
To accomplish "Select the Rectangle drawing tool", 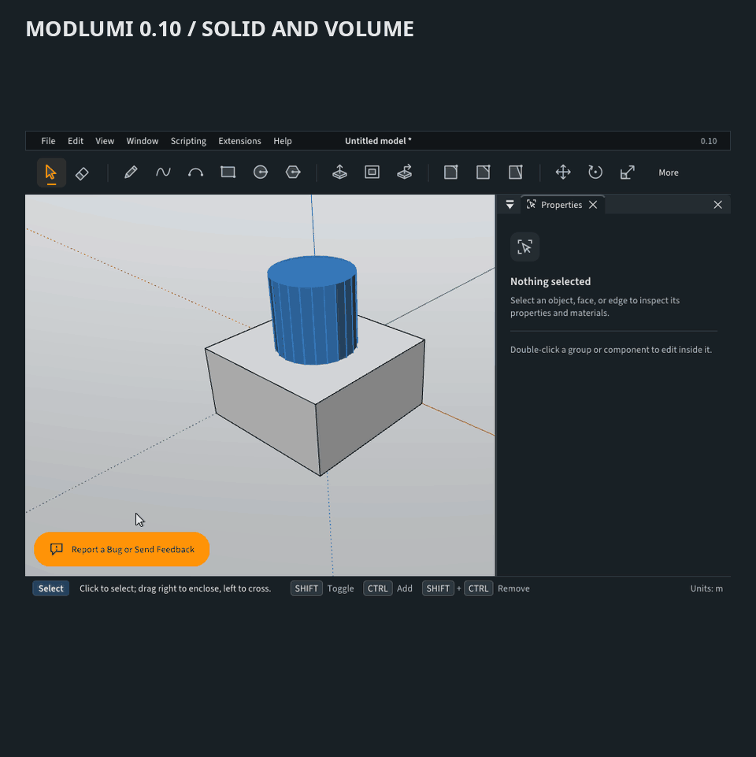I will tap(228, 173).
